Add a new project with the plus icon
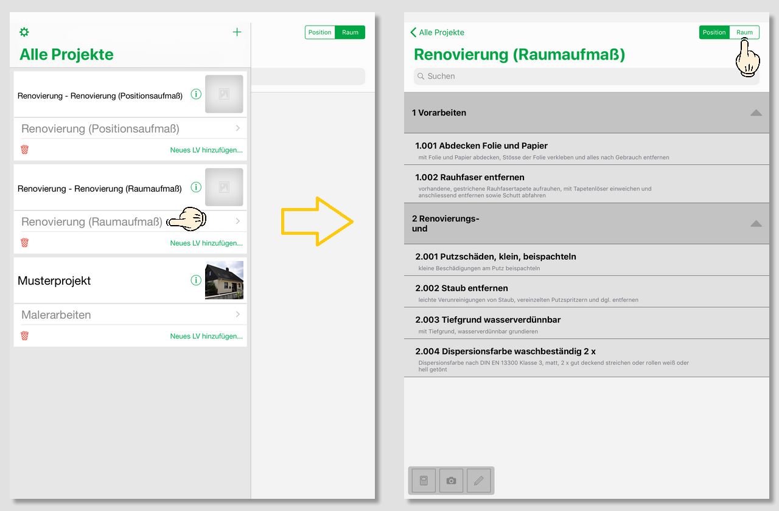779x511 pixels. (x=237, y=32)
